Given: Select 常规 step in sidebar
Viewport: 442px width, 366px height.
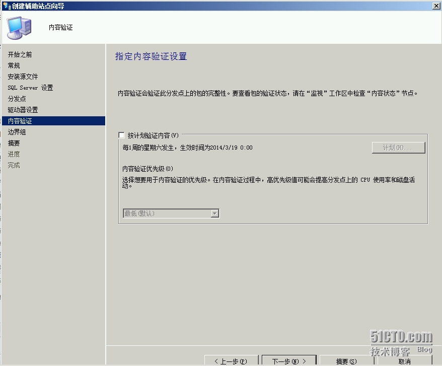Looking at the screenshot, I should [x=14, y=65].
